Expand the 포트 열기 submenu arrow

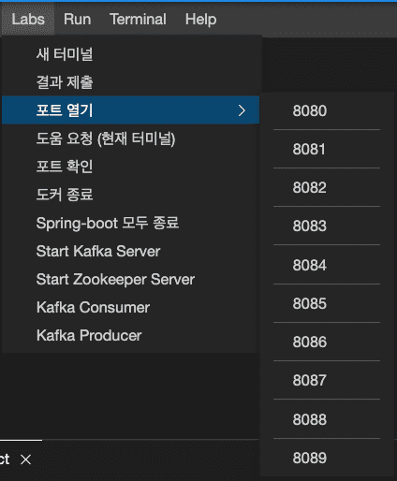pos(242,110)
